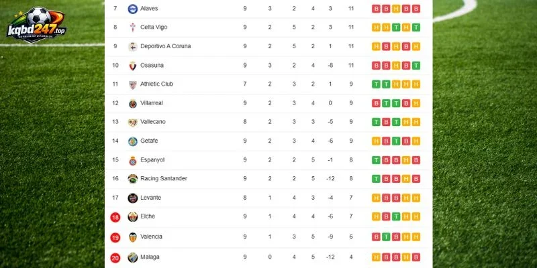The image size is (537, 268).
Task: Open the Athletic Club team link
Action: click(156, 84)
